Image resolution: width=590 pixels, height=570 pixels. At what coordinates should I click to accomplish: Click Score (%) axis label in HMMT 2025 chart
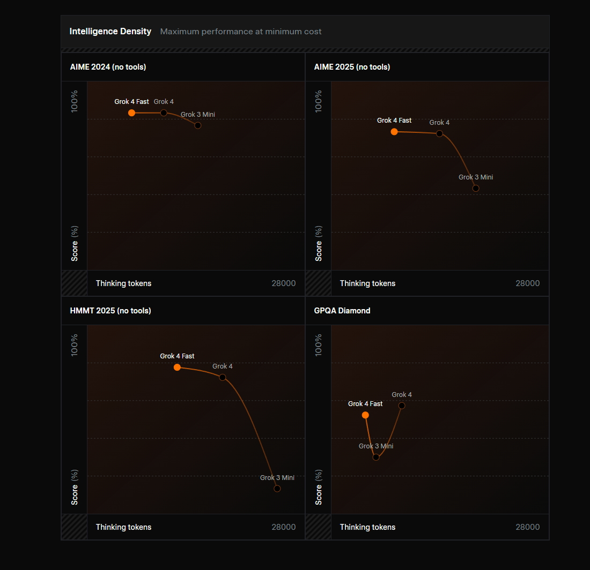coord(75,487)
